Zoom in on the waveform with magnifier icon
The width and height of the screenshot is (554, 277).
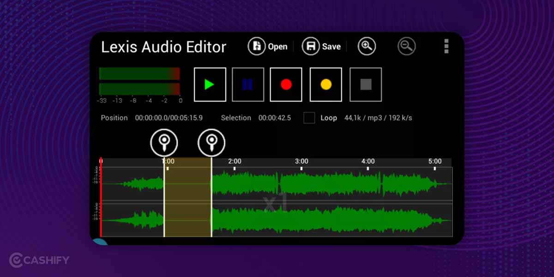coord(366,46)
